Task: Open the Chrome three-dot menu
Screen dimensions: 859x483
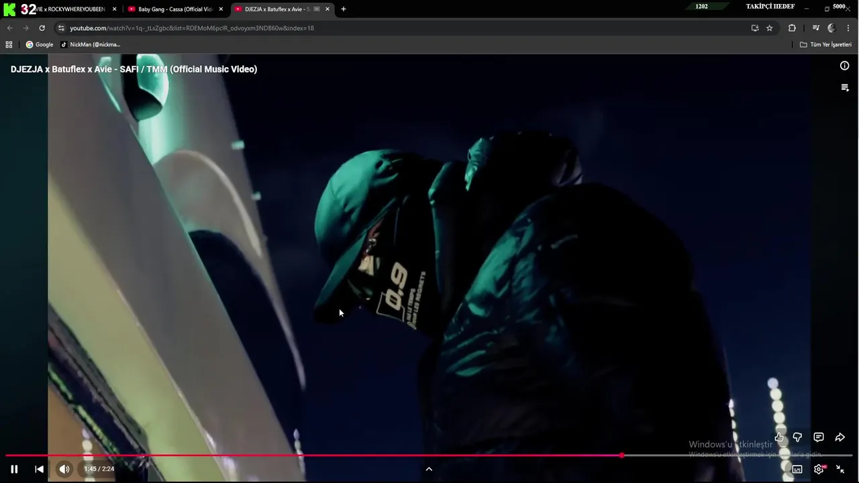Action: tap(849, 28)
